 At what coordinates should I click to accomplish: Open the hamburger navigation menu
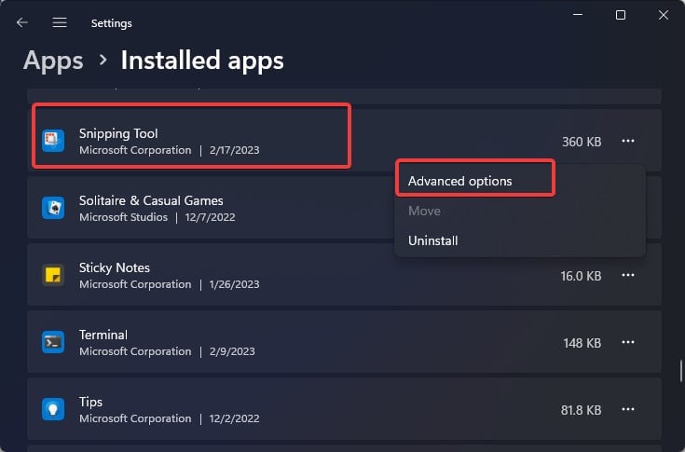60,22
